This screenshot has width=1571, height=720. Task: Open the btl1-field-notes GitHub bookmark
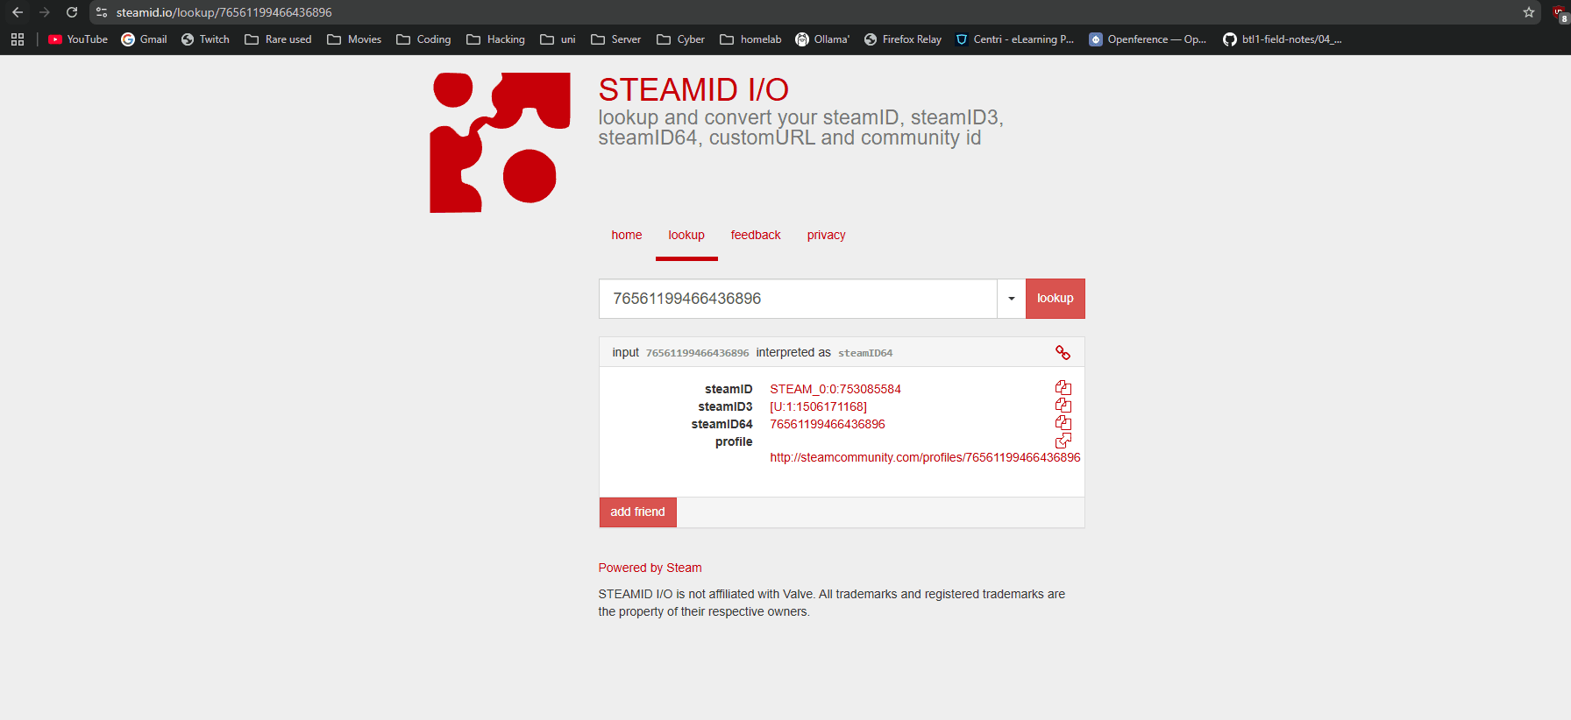(x=1283, y=39)
